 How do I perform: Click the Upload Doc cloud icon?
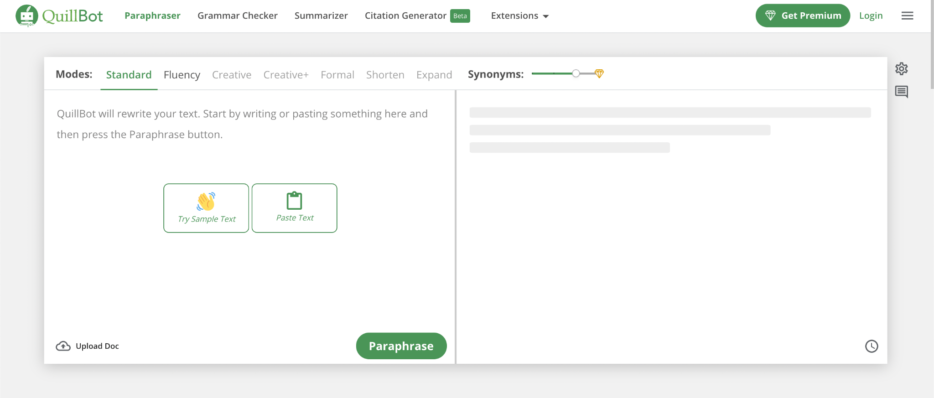pyautogui.click(x=63, y=346)
